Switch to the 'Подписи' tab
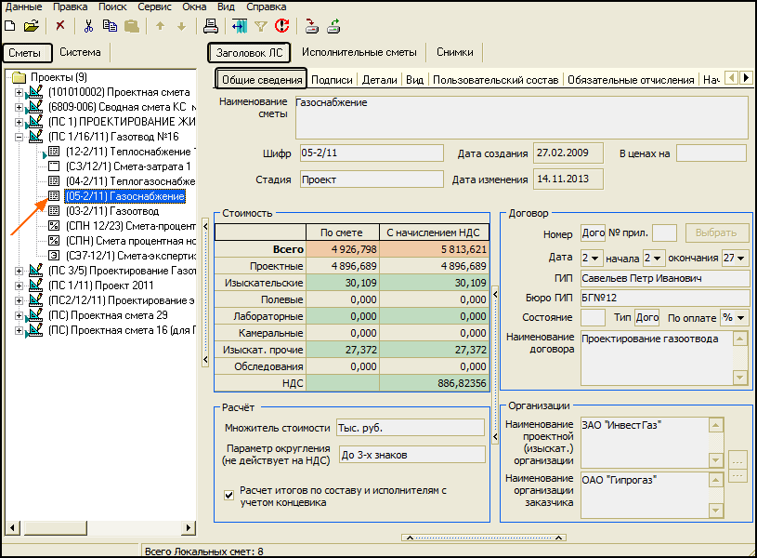The height and width of the screenshot is (558, 757). coord(332,80)
